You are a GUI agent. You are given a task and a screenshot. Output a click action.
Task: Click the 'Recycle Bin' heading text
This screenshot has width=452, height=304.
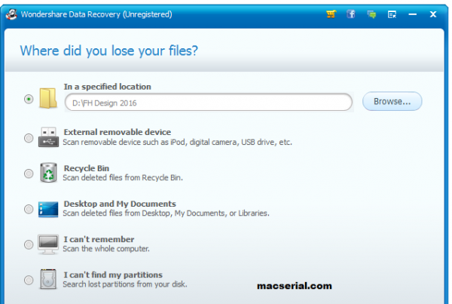point(86,168)
